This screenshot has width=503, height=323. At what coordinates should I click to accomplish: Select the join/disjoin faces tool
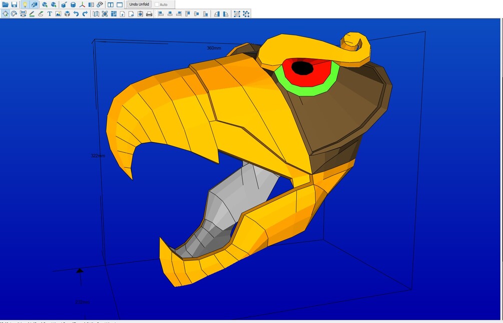pyautogui.click(x=23, y=14)
